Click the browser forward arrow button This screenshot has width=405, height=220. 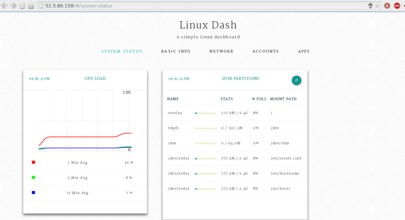click(13, 6)
